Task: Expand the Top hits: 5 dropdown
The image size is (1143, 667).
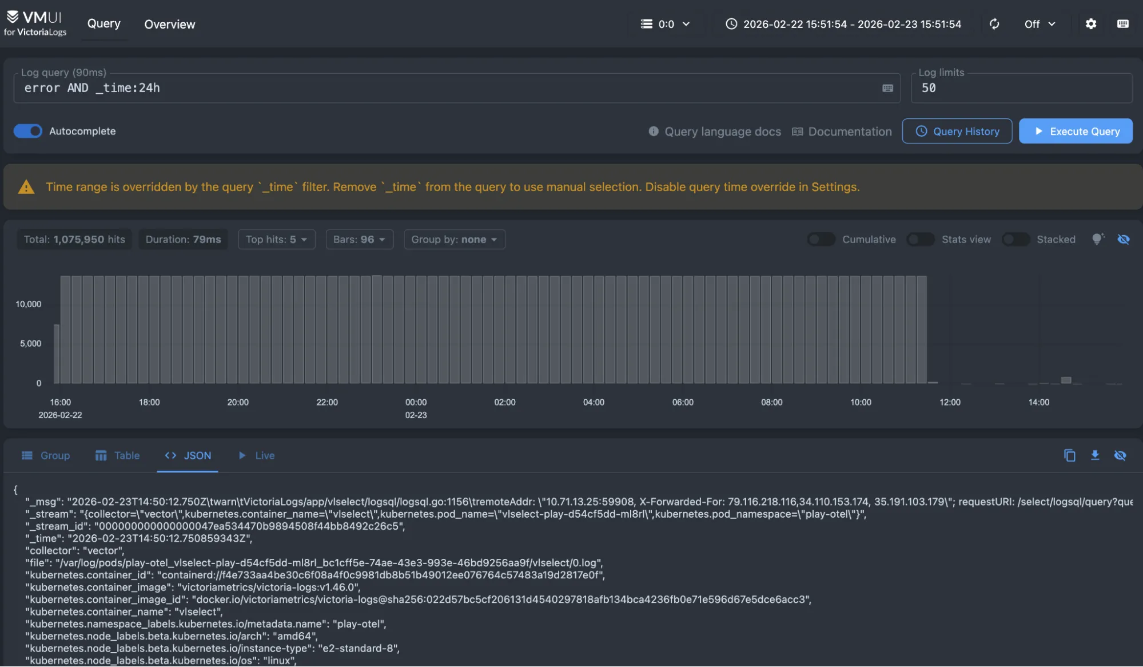Action: pos(276,239)
